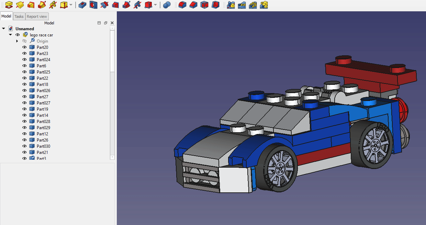426x225 pixels.
Task: Float the Model panel
Action: [106, 23]
